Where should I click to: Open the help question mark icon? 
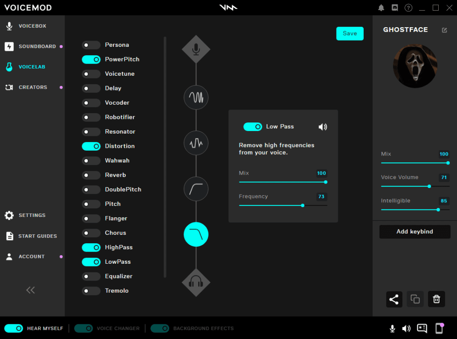pyautogui.click(x=408, y=8)
